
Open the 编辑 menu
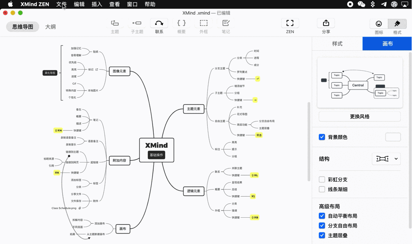point(79,4)
